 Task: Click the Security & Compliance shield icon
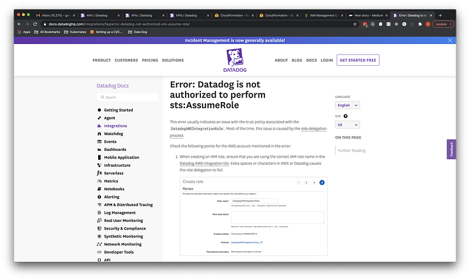point(99,228)
